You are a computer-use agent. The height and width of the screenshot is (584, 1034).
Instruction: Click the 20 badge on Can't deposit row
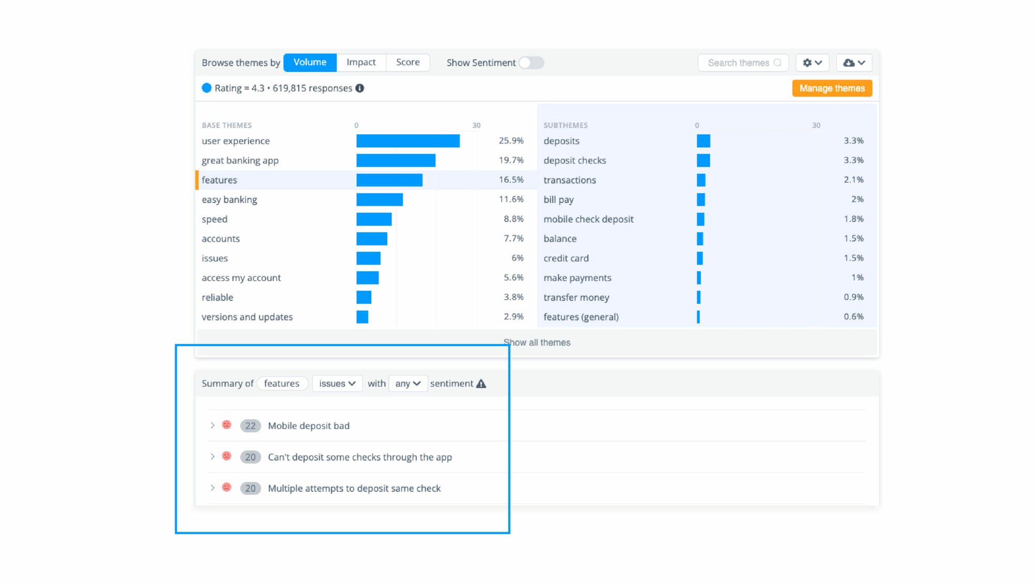point(251,456)
